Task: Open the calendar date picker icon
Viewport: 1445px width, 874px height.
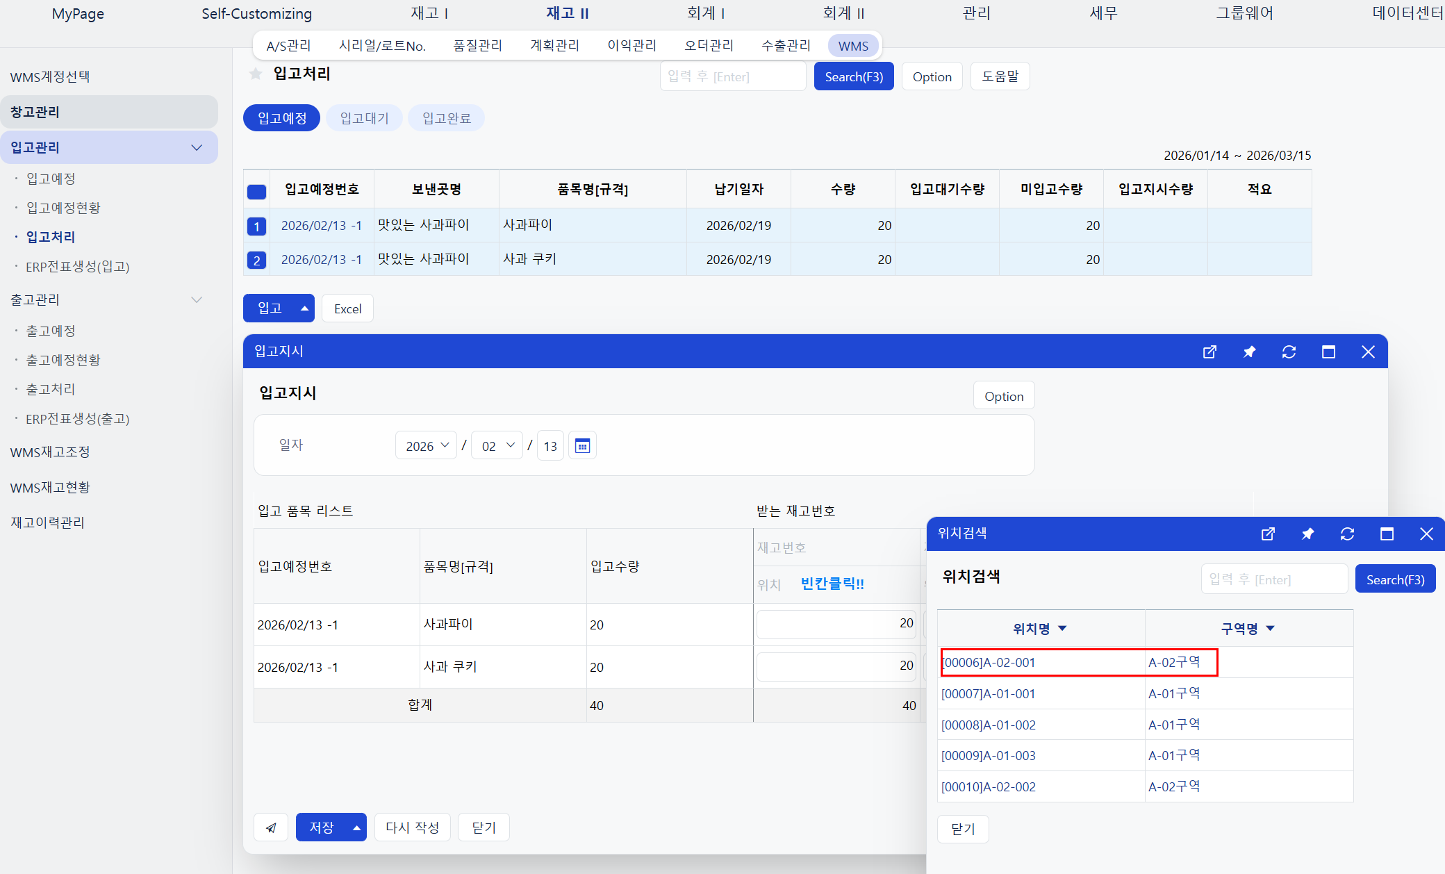Action: [582, 445]
